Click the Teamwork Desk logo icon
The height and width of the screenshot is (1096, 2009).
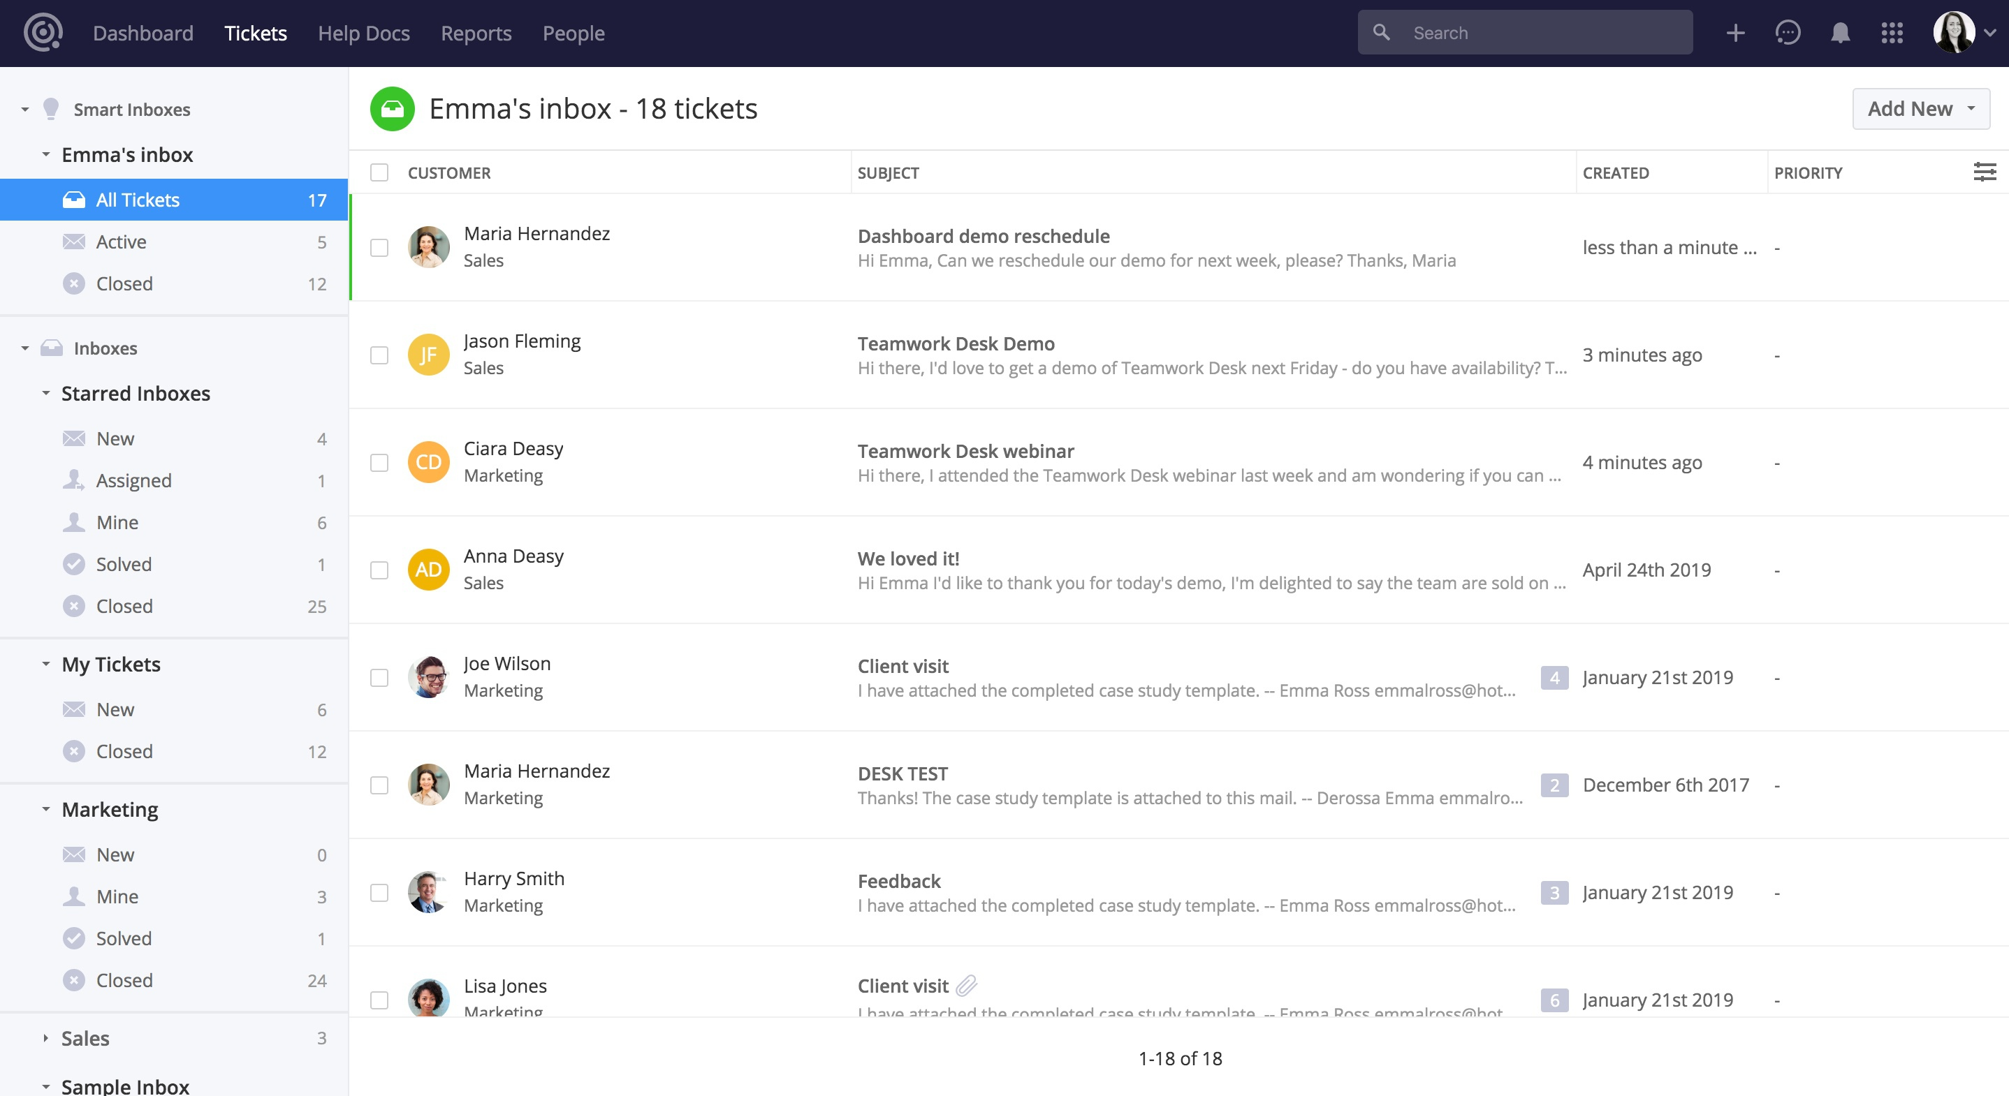(x=43, y=33)
